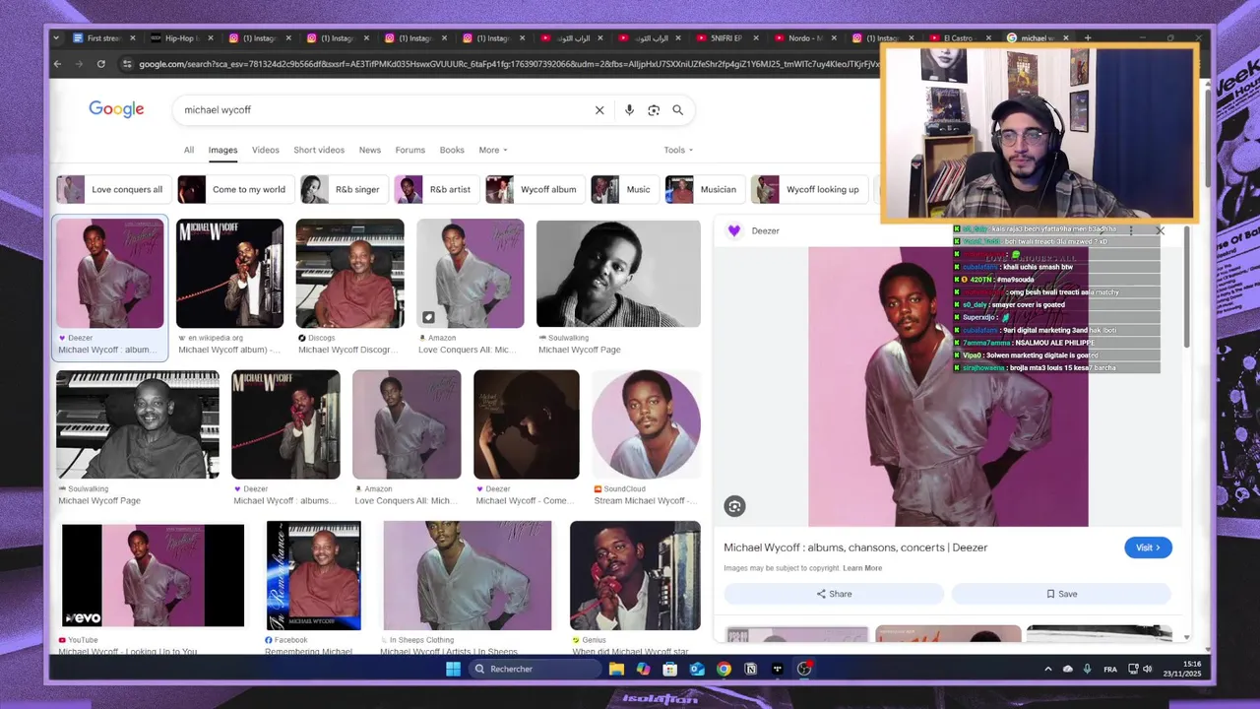Apply the Musician filter chip
The width and height of the screenshot is (1260, 709).
pos(704,189)
